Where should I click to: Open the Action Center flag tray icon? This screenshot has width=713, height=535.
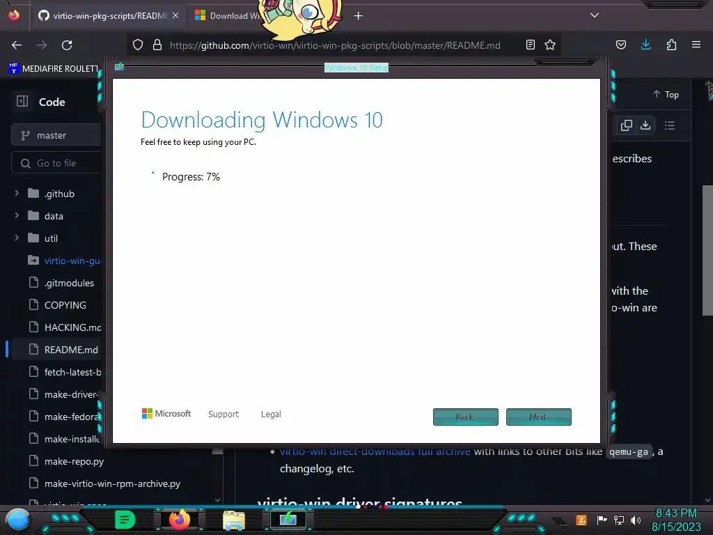pos(602,520)
